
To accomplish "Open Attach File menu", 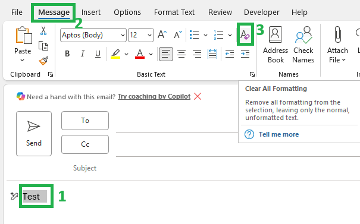I will click(337, 45).
